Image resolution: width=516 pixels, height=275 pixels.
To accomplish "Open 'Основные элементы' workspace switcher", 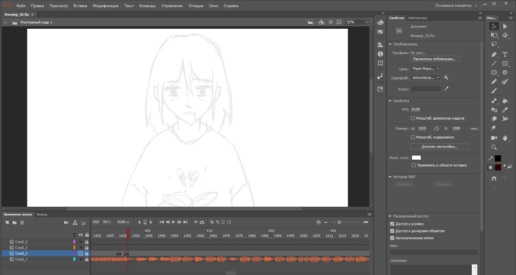I will (455, 6).
